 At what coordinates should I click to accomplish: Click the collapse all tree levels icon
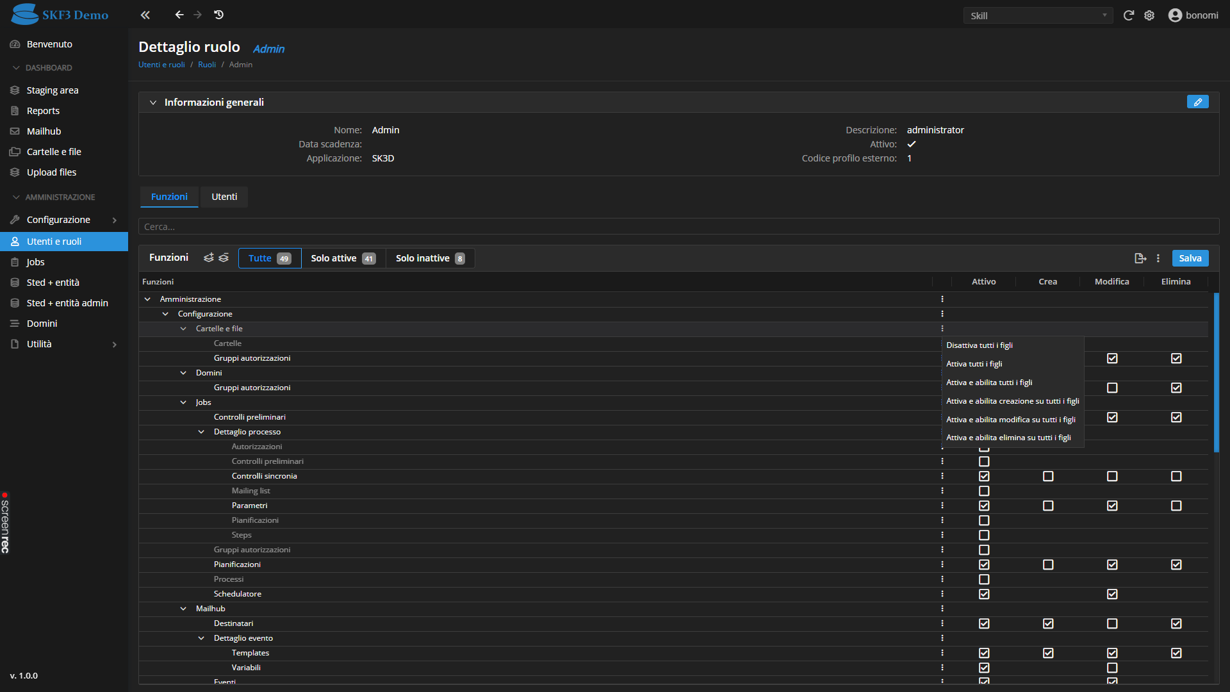click(x=224, y=258)
